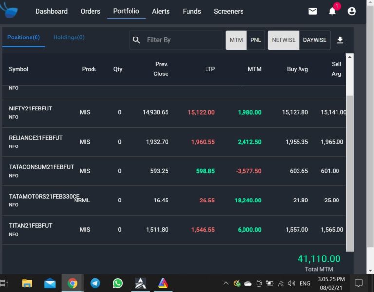Click MTM value 6,000.00
The width and height of the screenshot is (374, 292).
pyautogui.click(x=249, y=230)
